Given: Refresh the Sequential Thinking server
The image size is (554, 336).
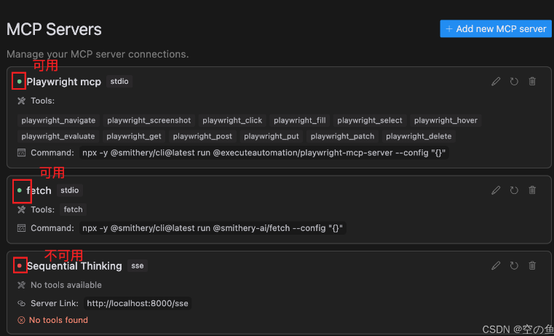Looking at the screenshot, I should click(x=514, y=266).
